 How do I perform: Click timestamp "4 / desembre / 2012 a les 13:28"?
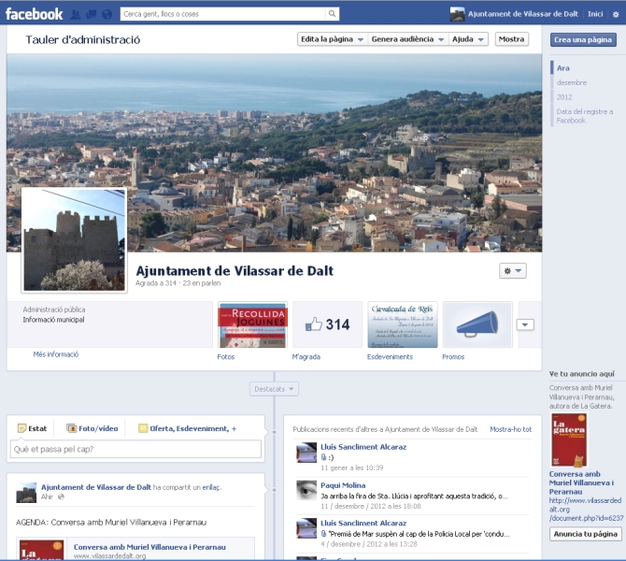click(369, 544)
